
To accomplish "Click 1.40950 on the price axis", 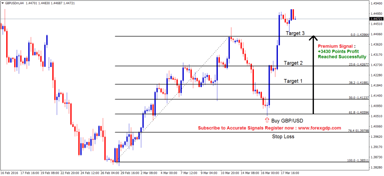I will click(x=376, y=106).
